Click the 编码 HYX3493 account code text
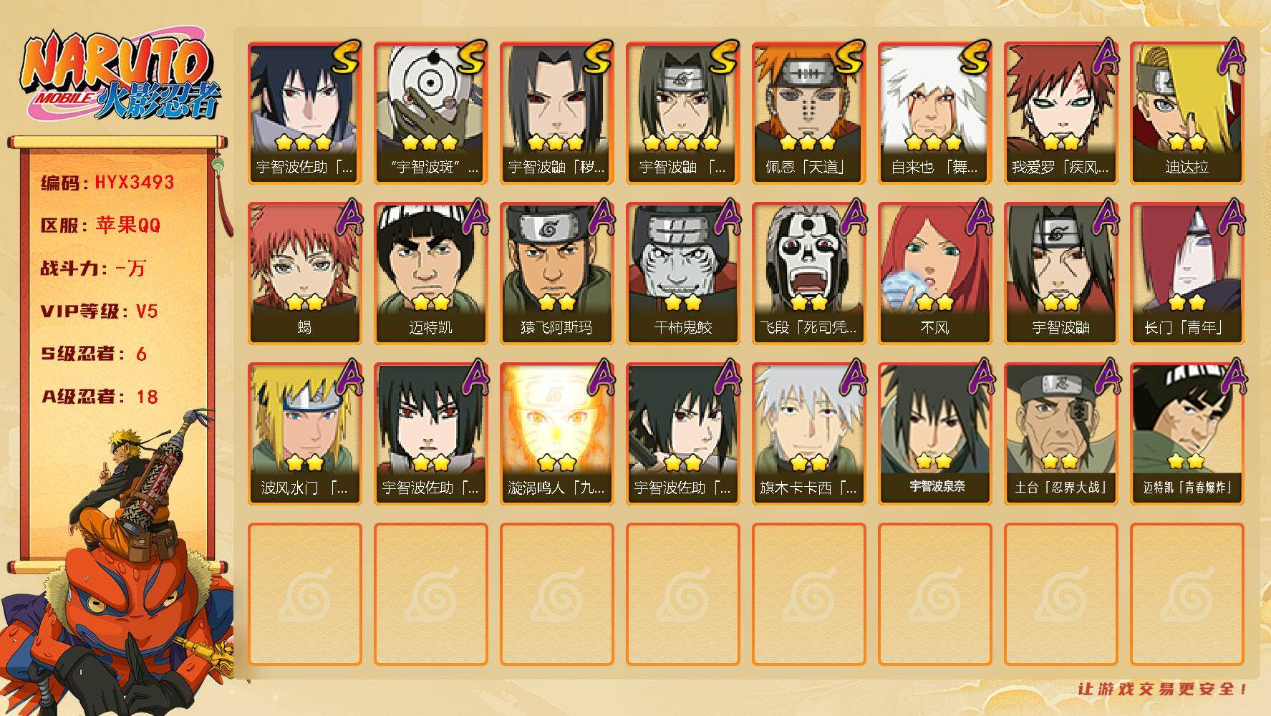Viewport: 1271px width, 716px height. tap(107, 183)
